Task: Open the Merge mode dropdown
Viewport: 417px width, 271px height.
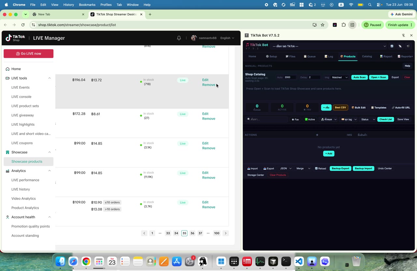Action: pyautogui.click(x=303, y=168)
